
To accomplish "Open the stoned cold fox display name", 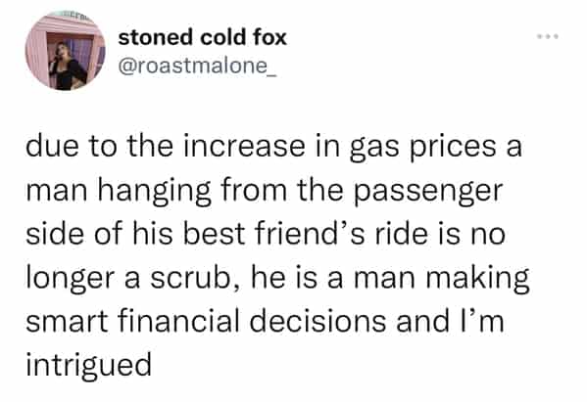I will point(203,37).
